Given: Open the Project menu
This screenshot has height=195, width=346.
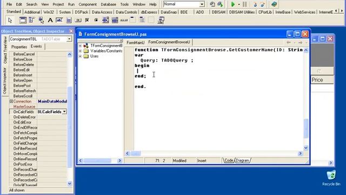Looking at the screenshot, I should [58, 4].
